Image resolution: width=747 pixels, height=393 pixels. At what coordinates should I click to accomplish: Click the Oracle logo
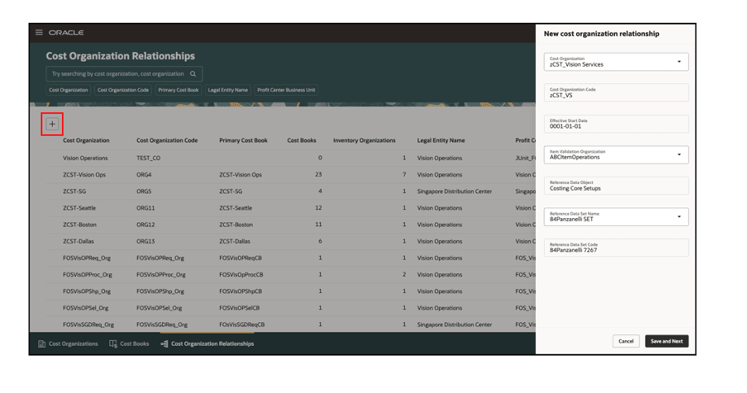coord(66,33)
